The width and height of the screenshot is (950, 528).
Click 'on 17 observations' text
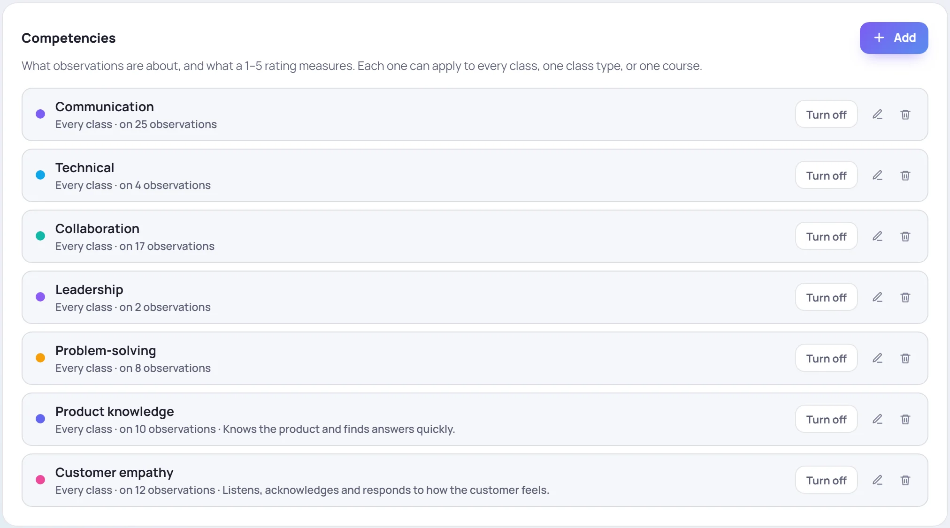coord(167,246)
